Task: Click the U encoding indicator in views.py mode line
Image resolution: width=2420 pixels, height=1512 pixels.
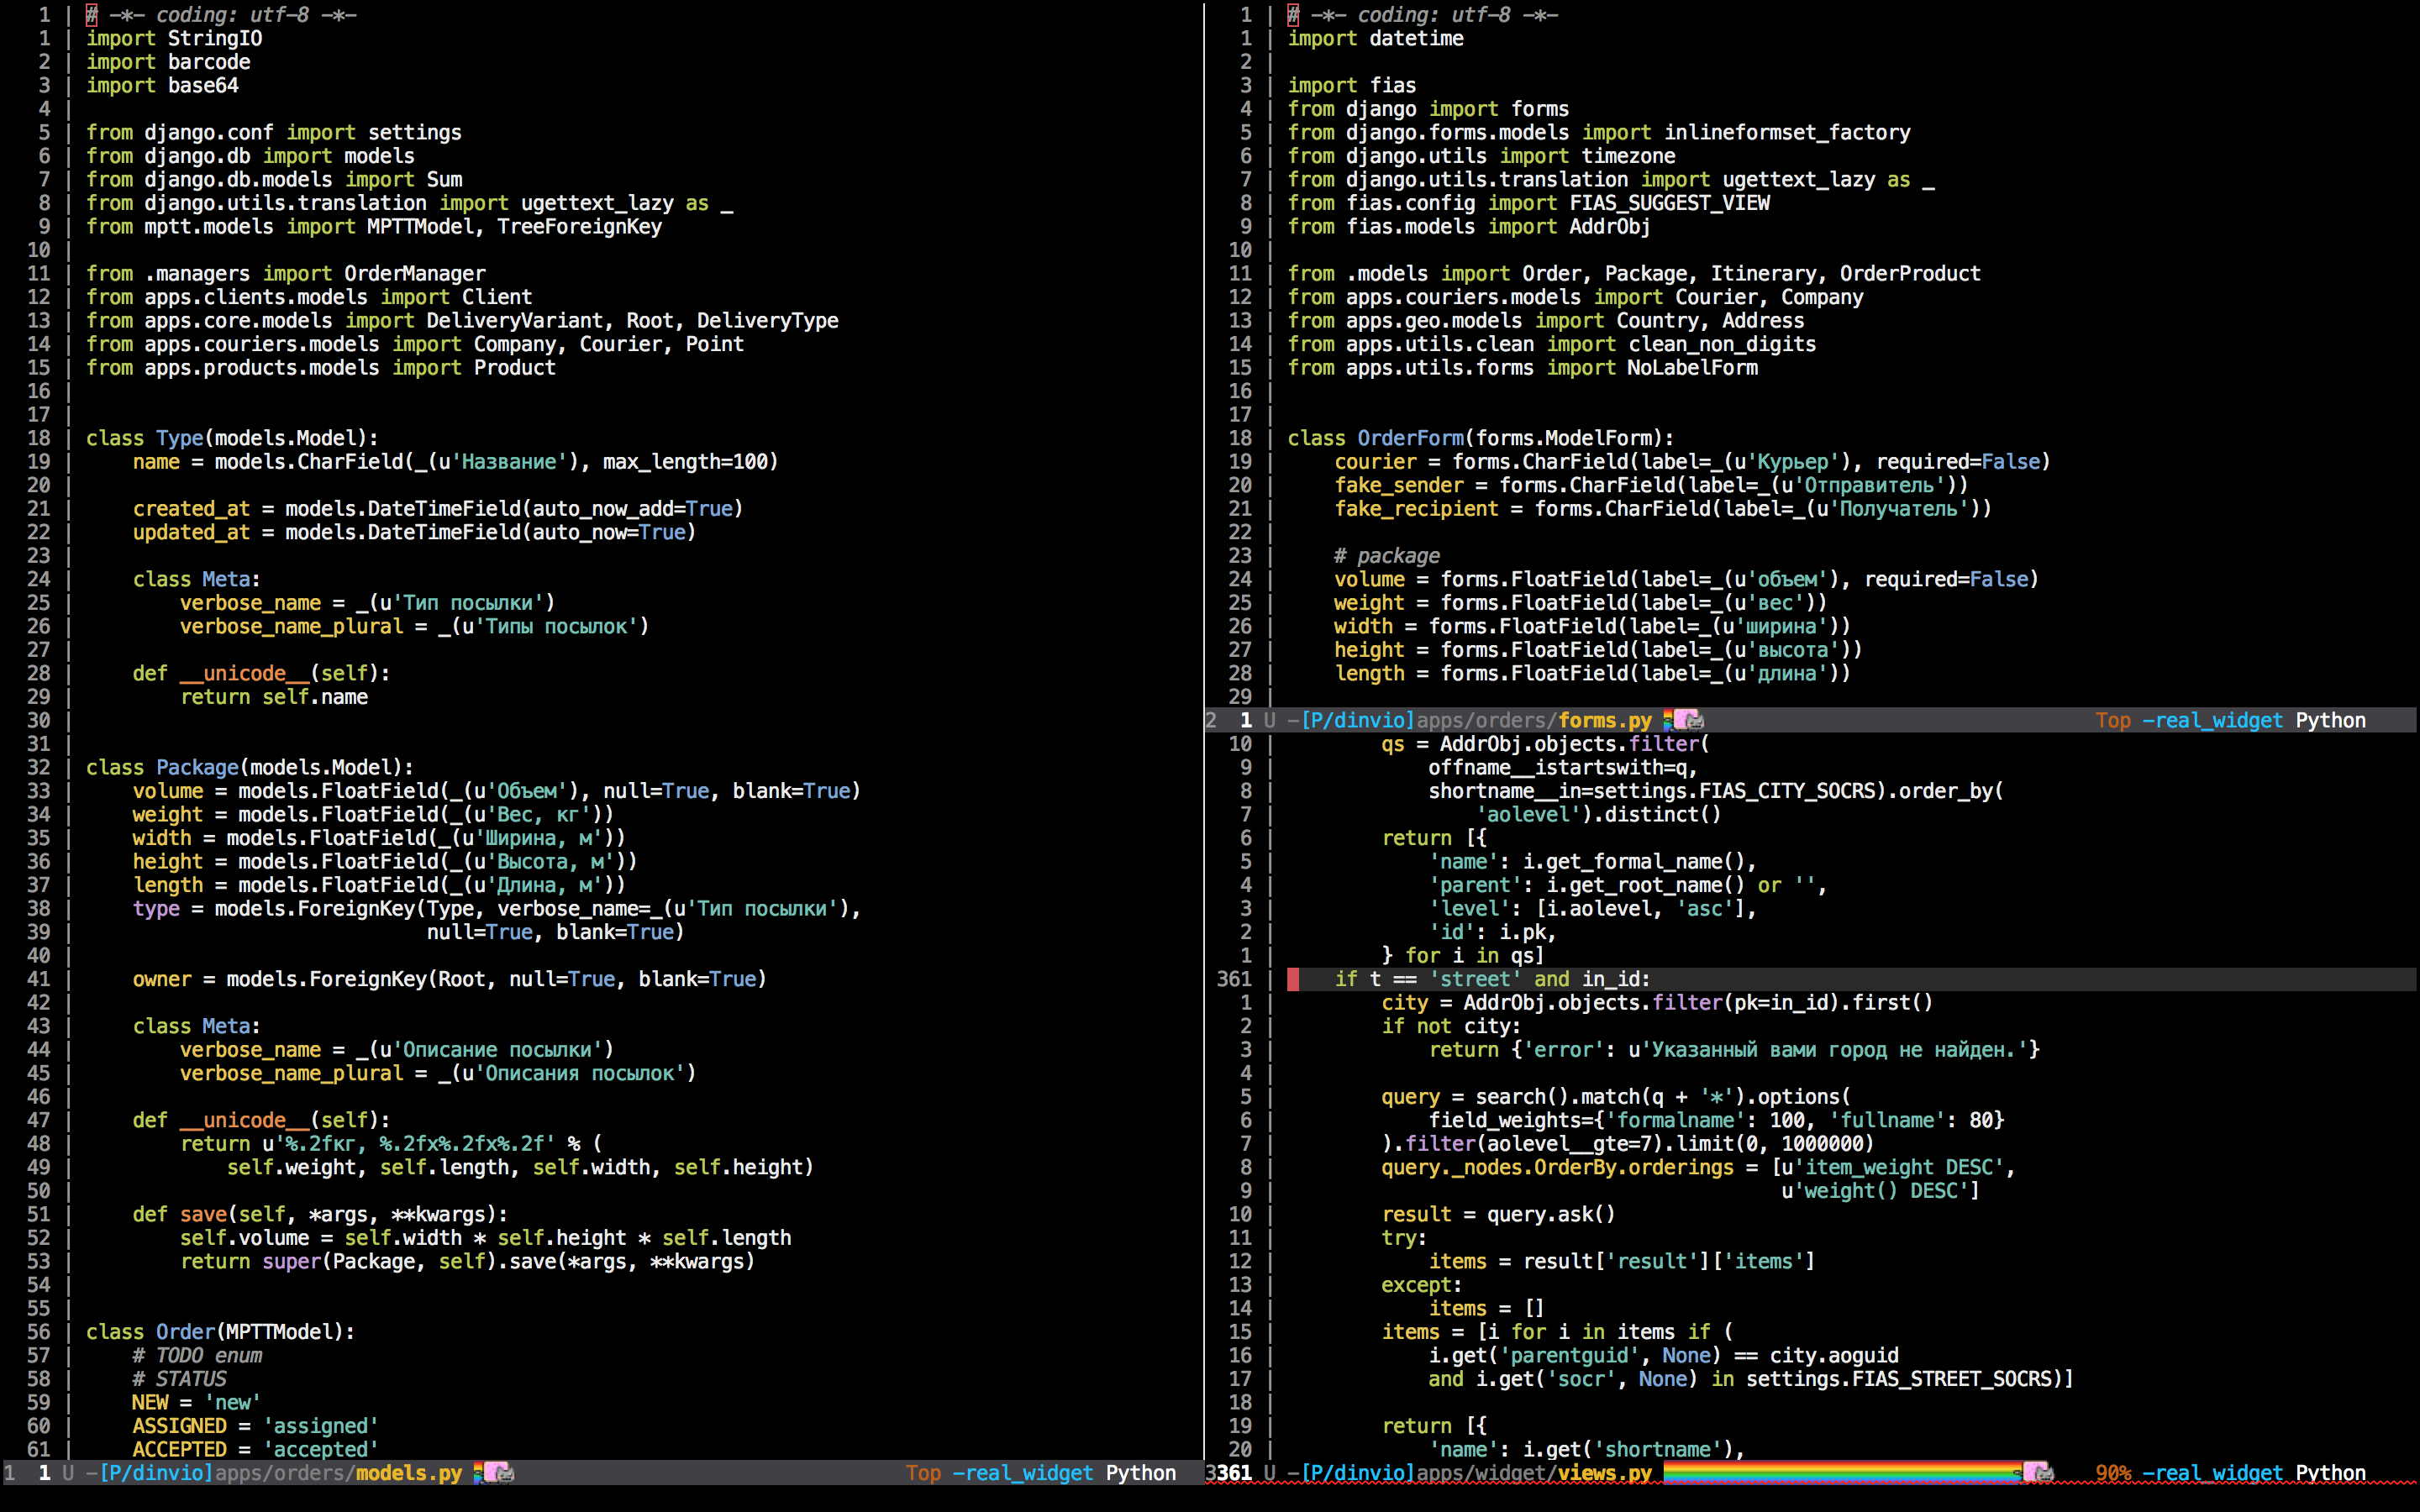Action: [1269, 1473]
